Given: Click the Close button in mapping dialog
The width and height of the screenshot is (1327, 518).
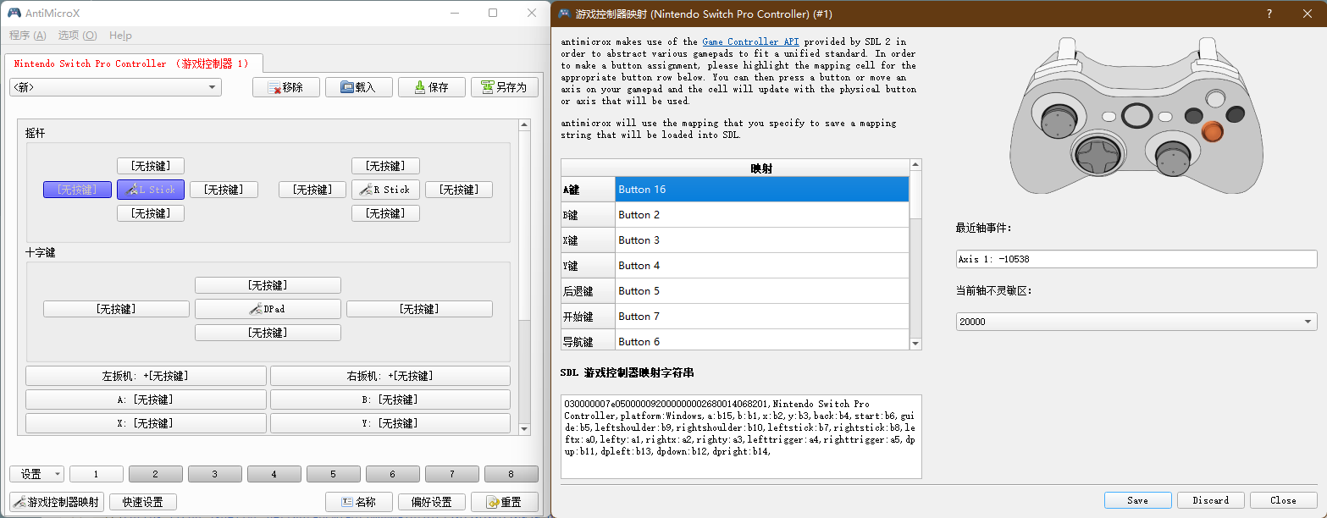Looking at the screenshot, I should pos(1283,500).
